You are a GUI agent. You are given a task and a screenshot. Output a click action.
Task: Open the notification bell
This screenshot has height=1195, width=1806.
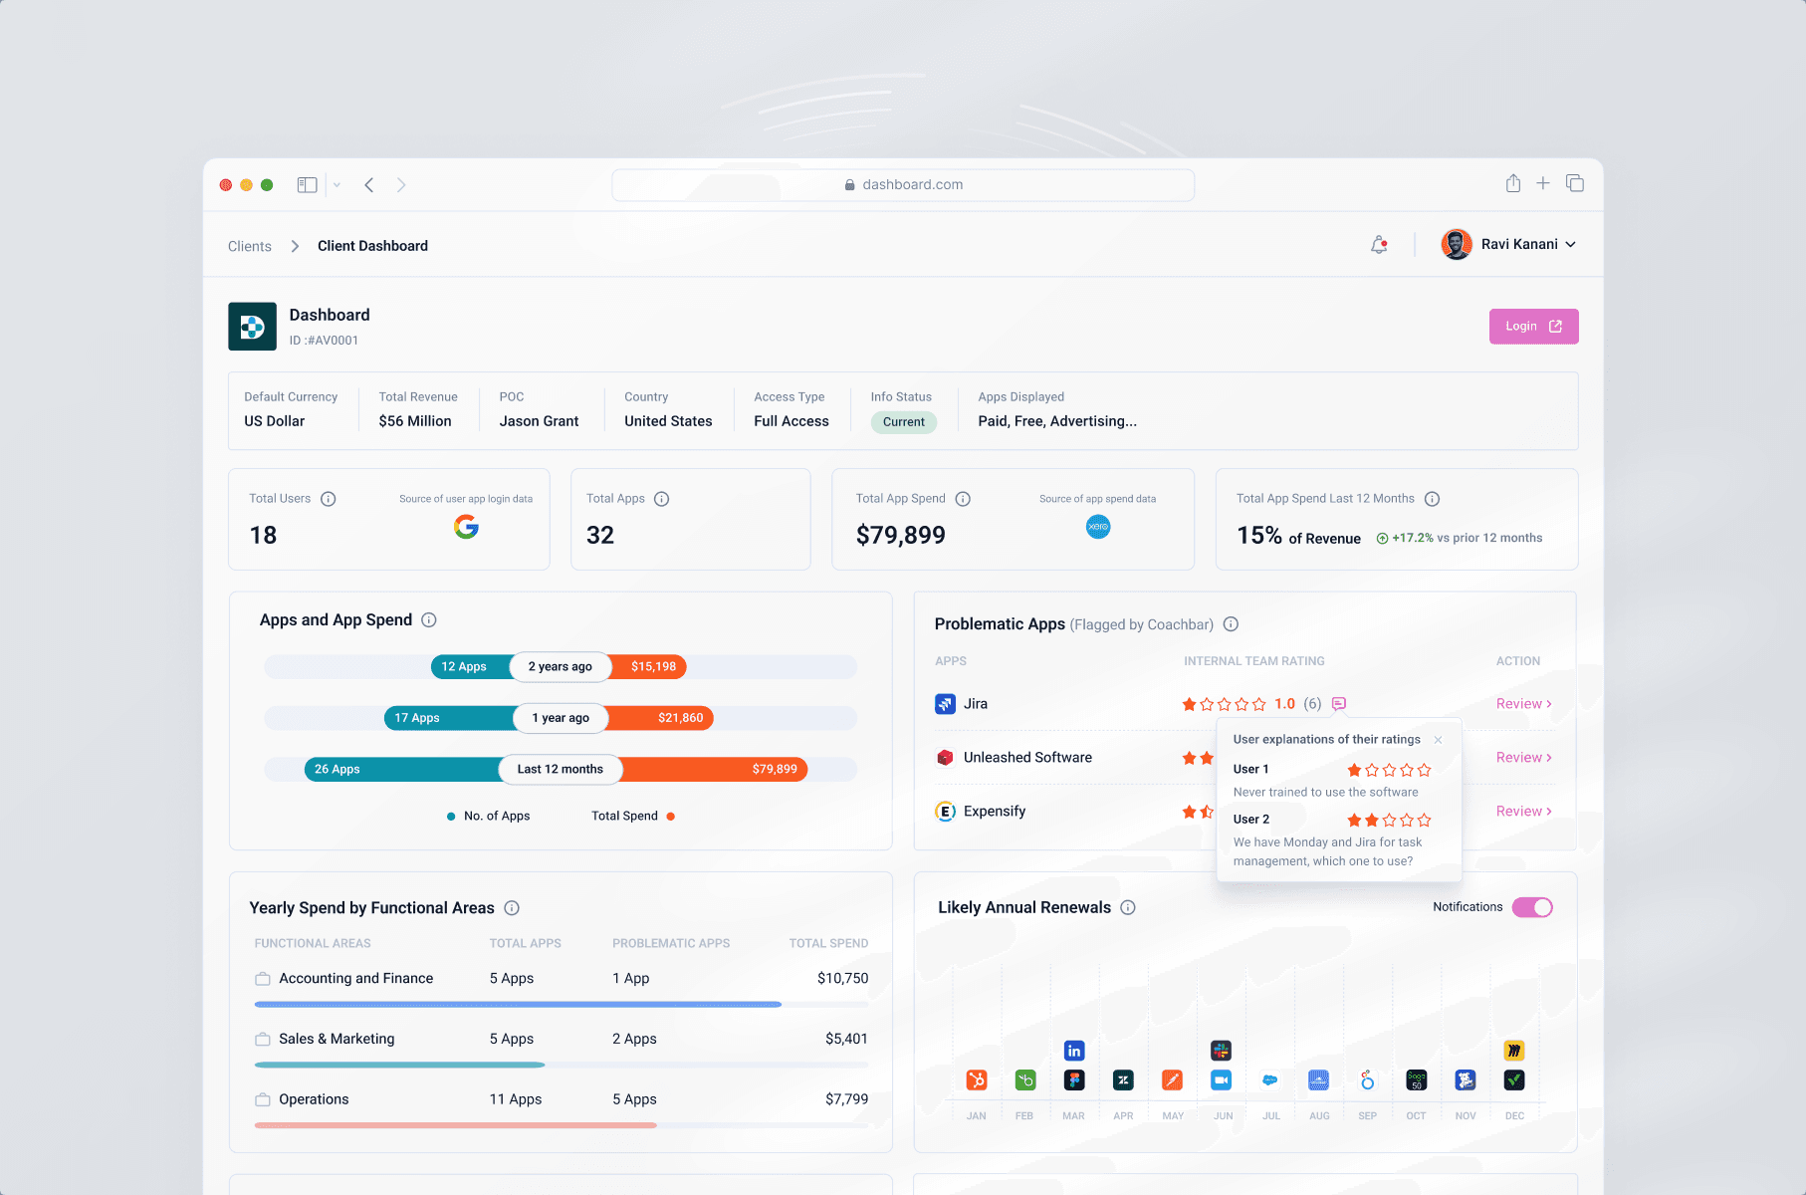click(x=1378, y=244)
